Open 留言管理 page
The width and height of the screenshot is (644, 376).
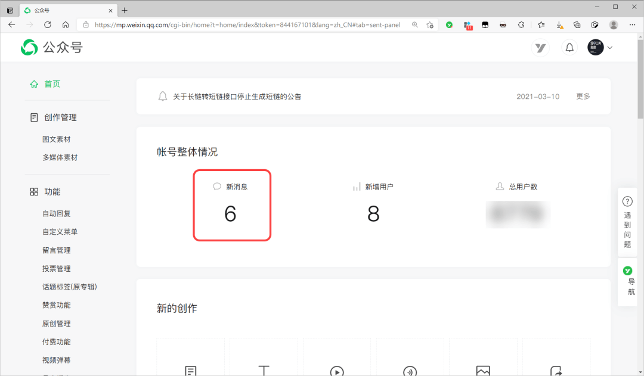click(x=56, y=250)
